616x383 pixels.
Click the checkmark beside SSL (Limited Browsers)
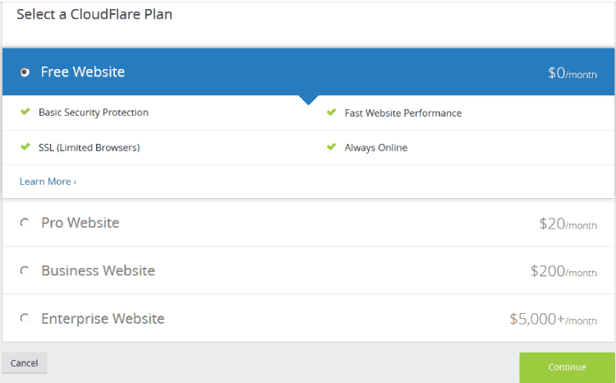pos(25,146)
